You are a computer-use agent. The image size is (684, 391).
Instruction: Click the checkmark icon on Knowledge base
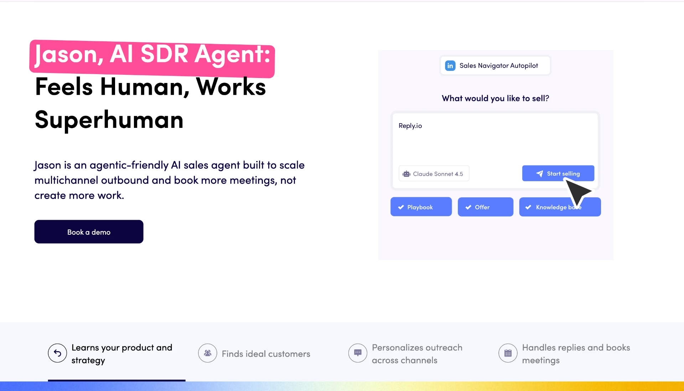tap(528, 207)
